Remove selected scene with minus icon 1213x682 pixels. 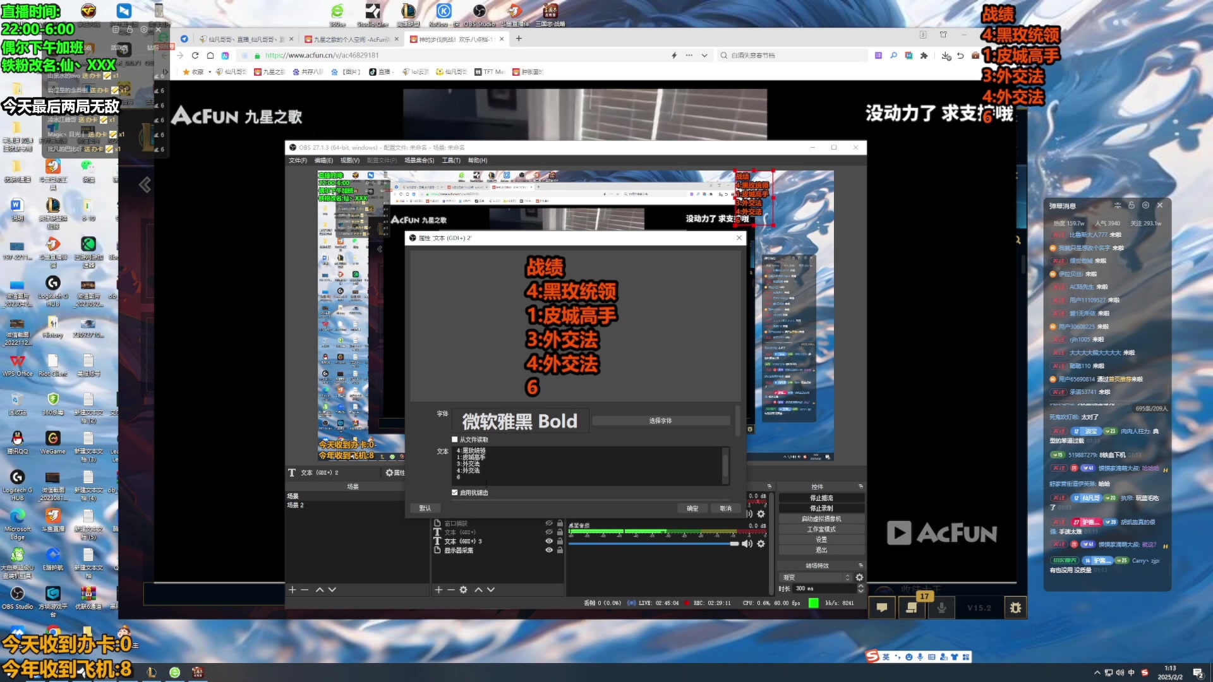click(x=305, y=590)
